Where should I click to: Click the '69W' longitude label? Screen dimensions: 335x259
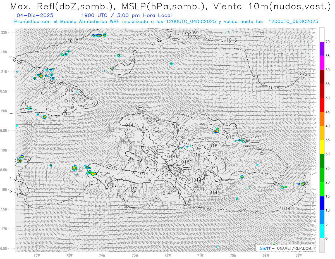pos(266,255)
